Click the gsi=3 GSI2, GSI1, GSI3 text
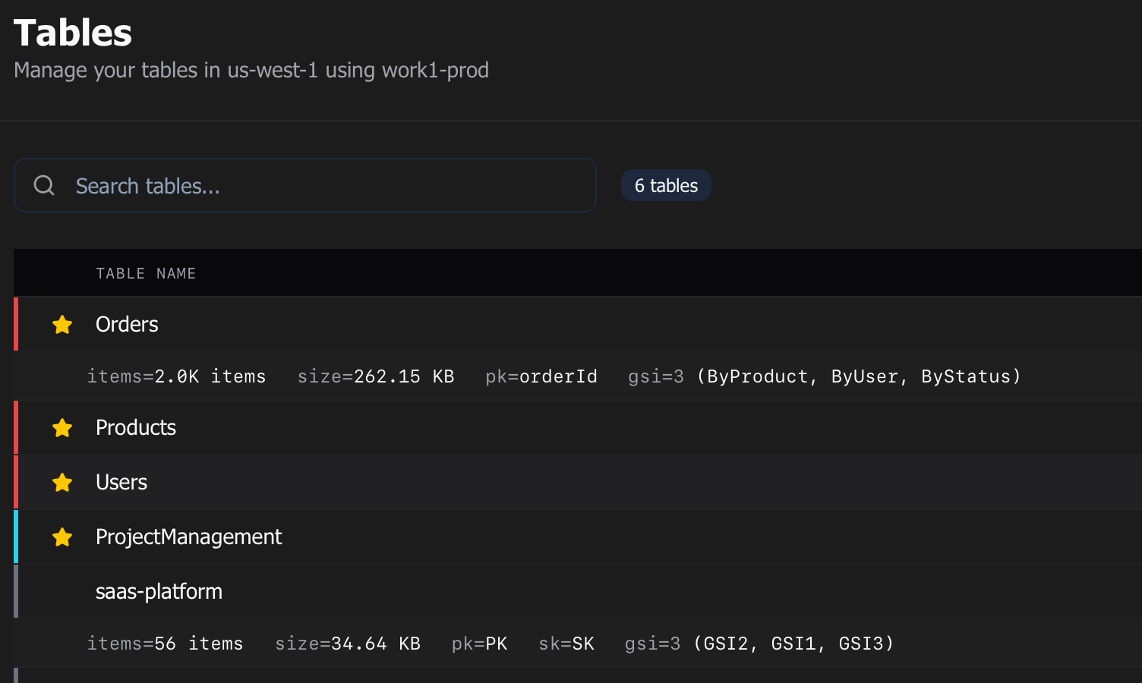This screenshot has height=683, width=1142. tap(759, 644)
